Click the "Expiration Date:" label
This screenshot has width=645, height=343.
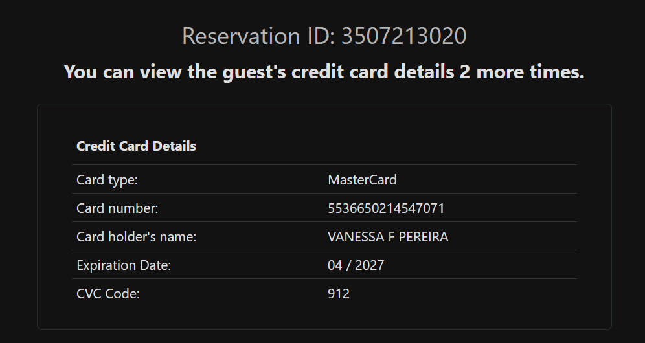124,265
